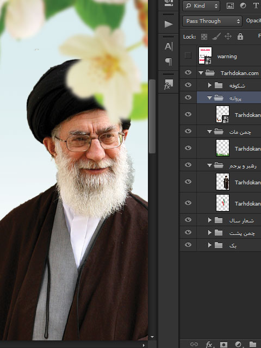Hide the پروانه group
The height and width of the screenshot is (348, 261).
point(188,97)
